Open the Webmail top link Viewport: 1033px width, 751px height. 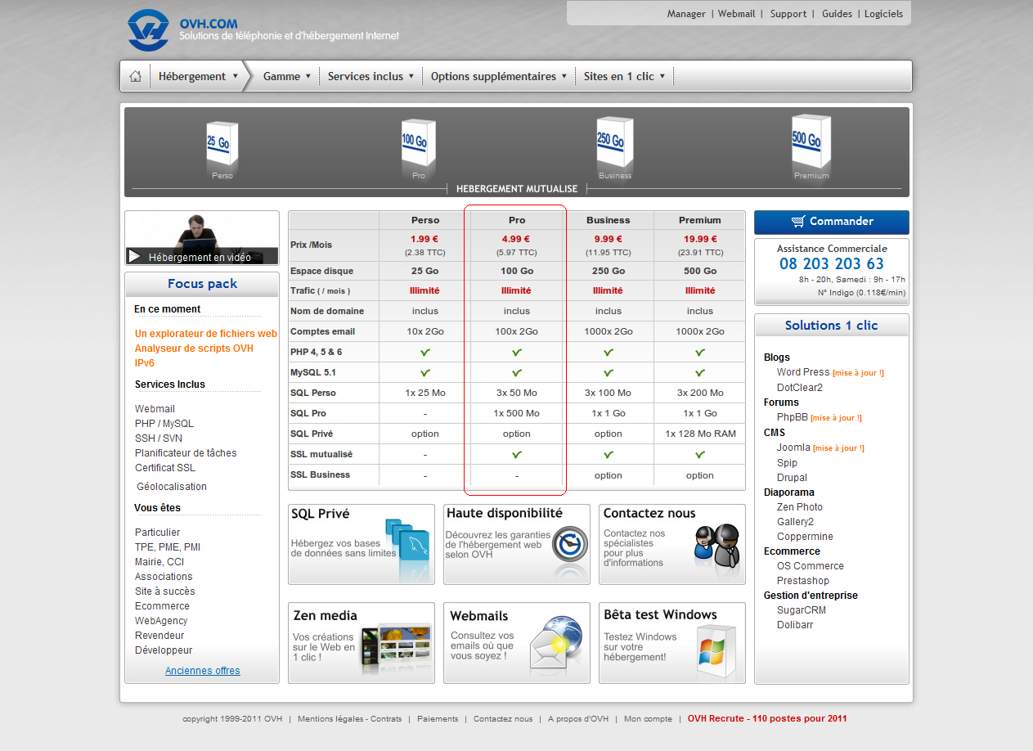(x=737, y=14)
